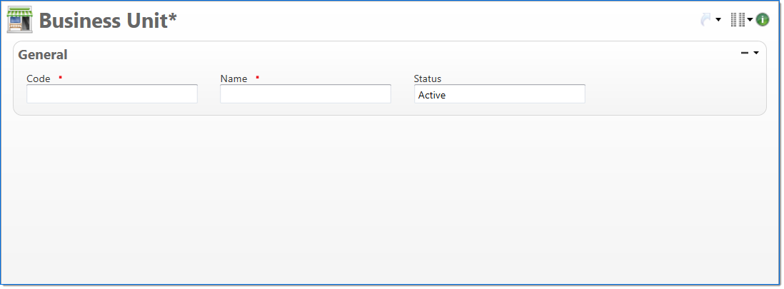Click the Business Unit storefront icon
The height and width of the screenshot is (289, 784).
pyautogui.click(x=19, y=20)
